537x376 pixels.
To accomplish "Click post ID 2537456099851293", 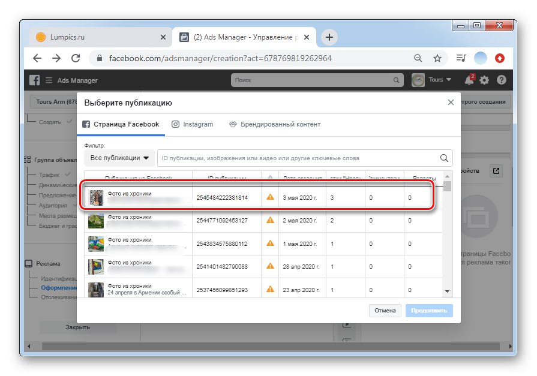I will coord(222,290).
